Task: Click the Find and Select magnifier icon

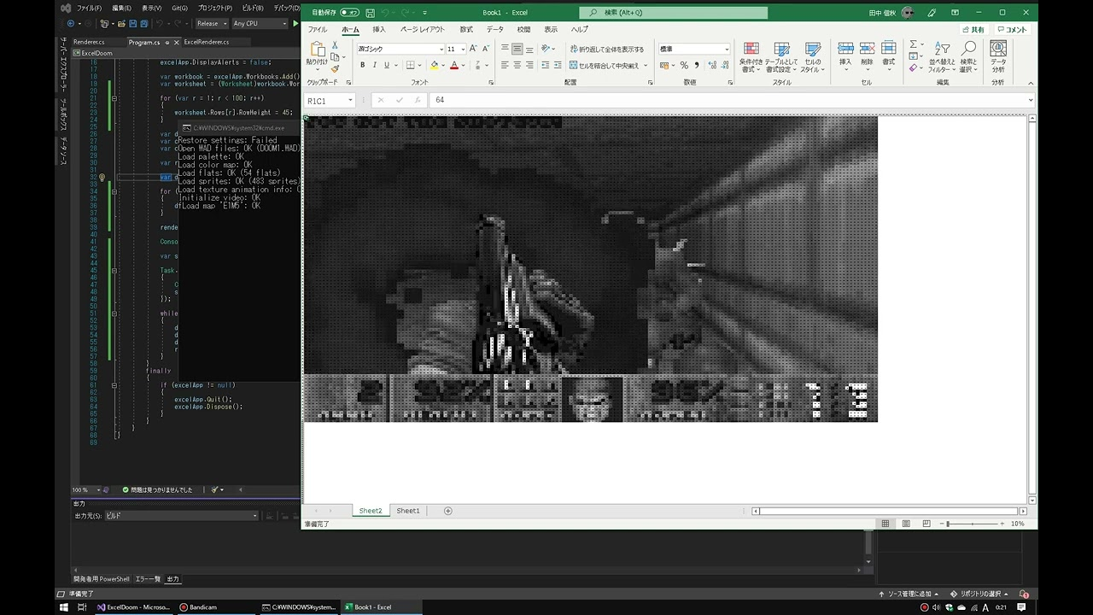Action: pyautogui.click(x=968, y=56)
